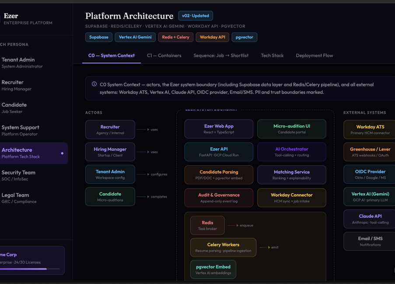The width and height of the screenshot is (395, 284).
Task: Choose the System Support persona
Action: (x=34, y=130)
